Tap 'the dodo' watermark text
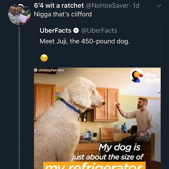This screenshot has width=169, height=169. 152,78
